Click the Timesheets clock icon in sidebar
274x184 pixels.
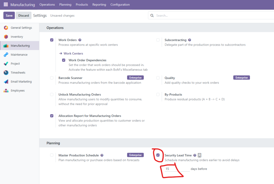pos(6,73)
